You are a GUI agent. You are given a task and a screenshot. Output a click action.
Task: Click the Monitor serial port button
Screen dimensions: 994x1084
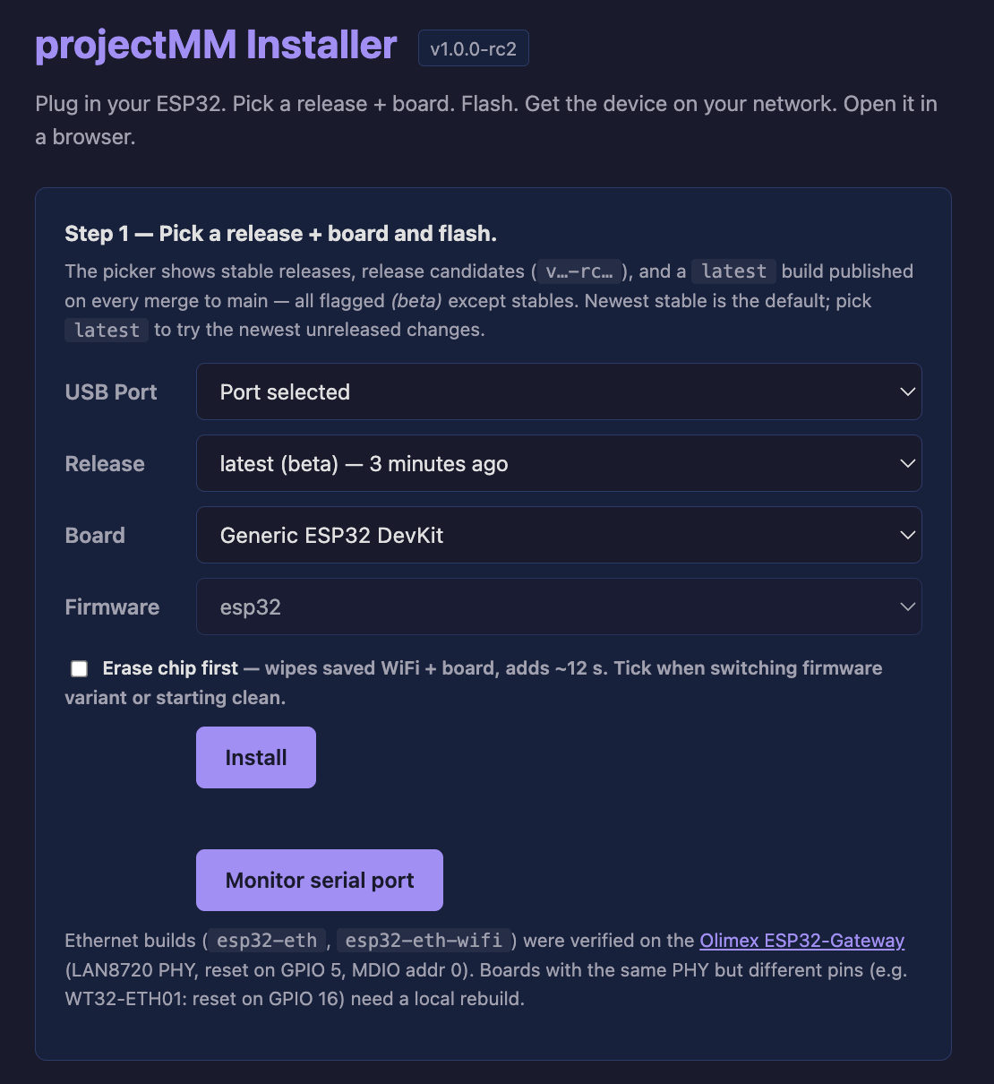coord(320,880)
